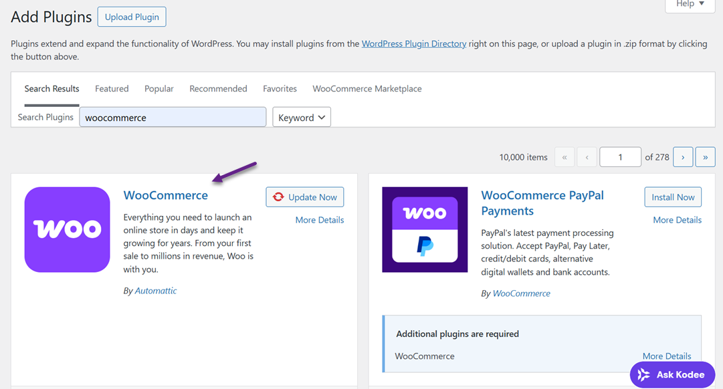Go to the WooCommerce Marketplace tab
The height and width of the screenshot is (389, 723).
[x=367, y=88]
